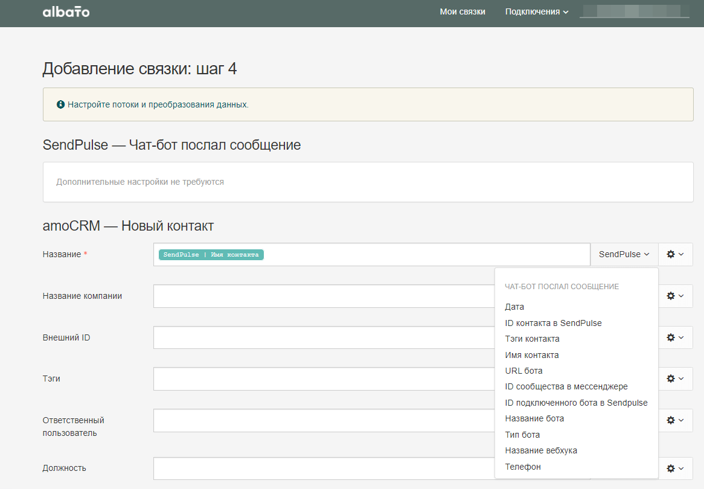
Task: Focus the Ответственный пользователь input field
Action: [x=324, y=420]
